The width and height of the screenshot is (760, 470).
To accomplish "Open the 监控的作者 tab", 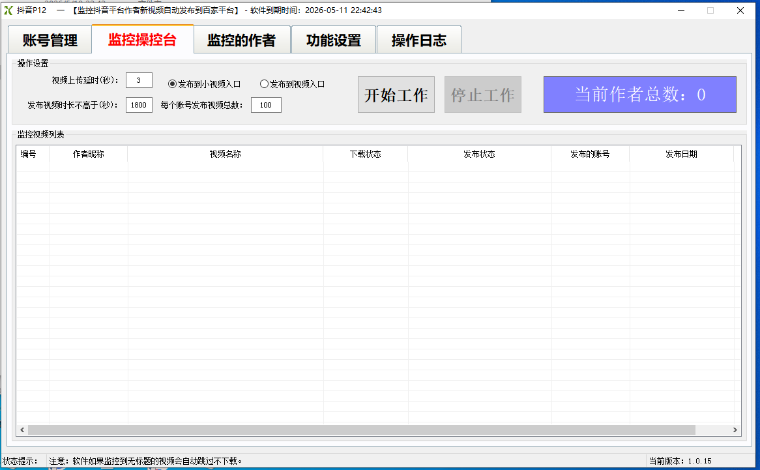I will pos(241,40).
